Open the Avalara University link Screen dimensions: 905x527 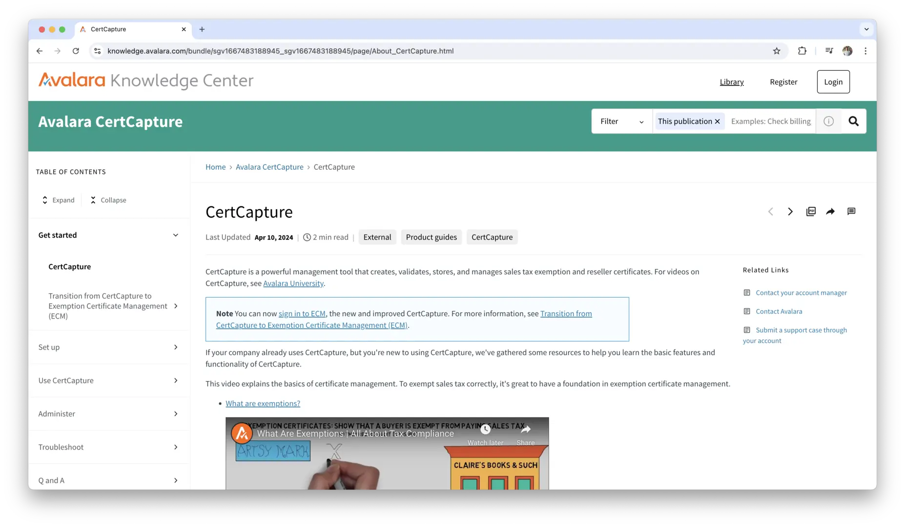(293, 284)
